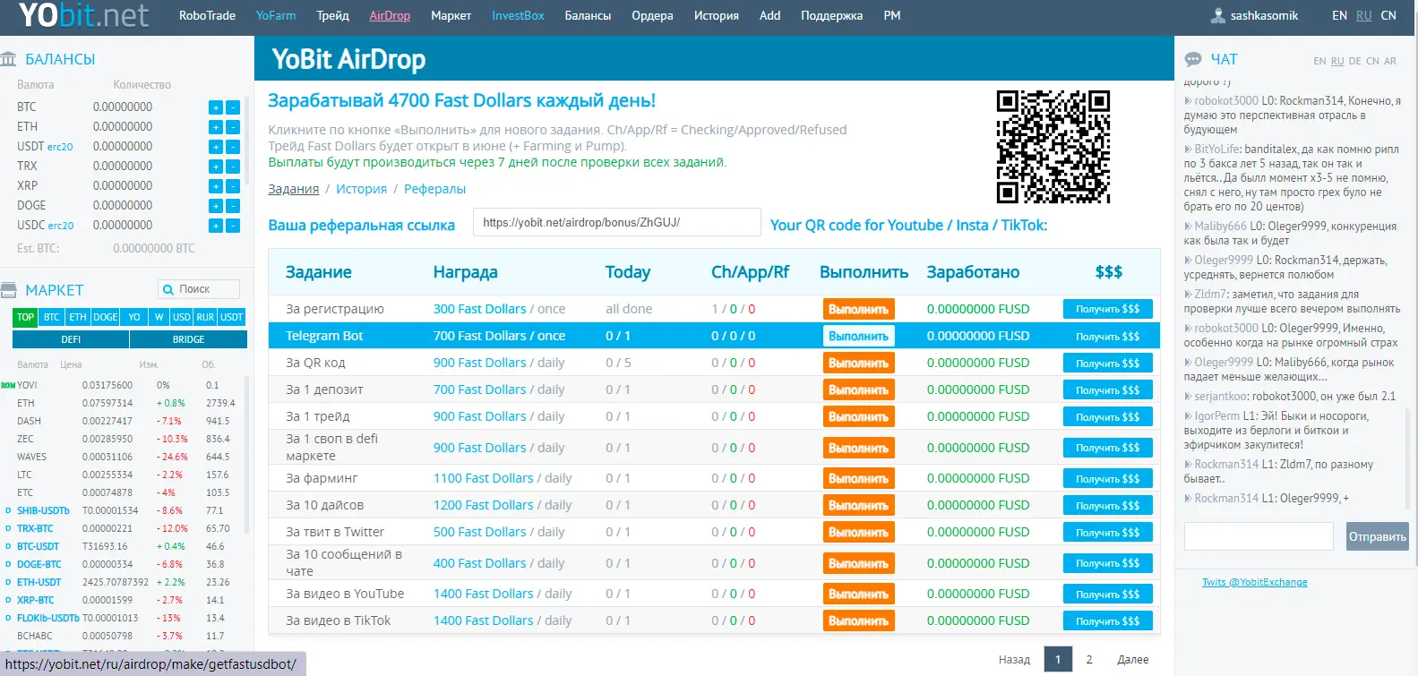Viewport: 1418px width, 676px height.
Task: Click the plus icon for ETH balance
Action: (x=215, y=127)
